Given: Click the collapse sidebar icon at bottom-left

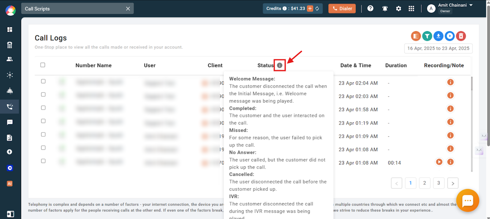Looking at the screenshot, I should pyautogui.click(x=10, y=214).
